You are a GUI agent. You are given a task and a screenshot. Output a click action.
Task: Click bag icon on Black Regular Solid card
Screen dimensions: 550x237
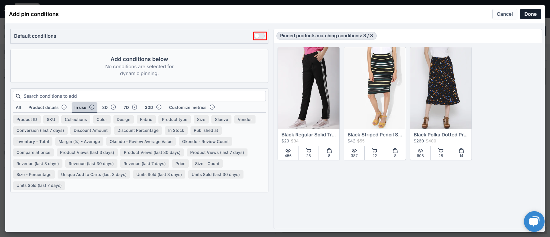pyautogui.click(x=329, y=151)
